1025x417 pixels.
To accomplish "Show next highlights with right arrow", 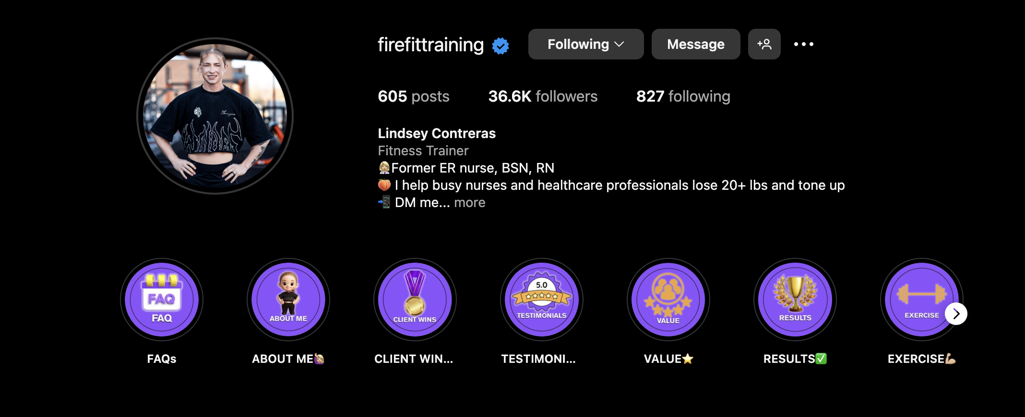I will coord(956,314).
